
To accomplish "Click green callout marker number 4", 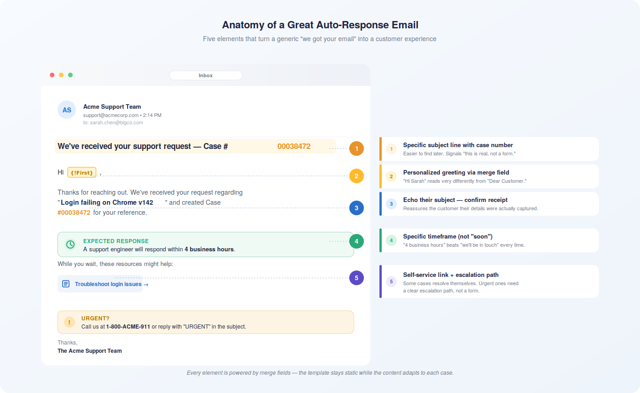I will pos(357,241).
